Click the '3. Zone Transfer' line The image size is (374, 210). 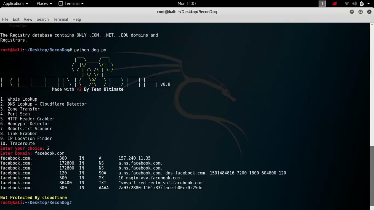click(20, 109)
